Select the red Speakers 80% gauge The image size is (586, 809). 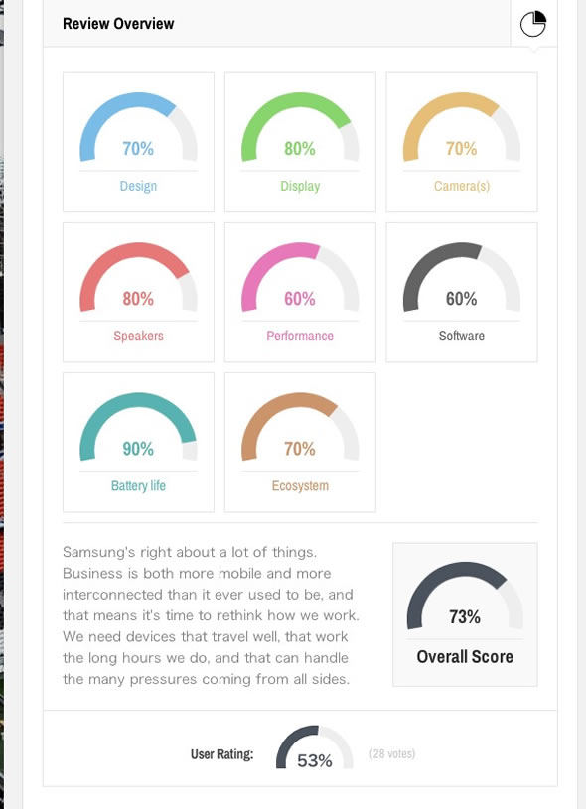tap(138, 277)
